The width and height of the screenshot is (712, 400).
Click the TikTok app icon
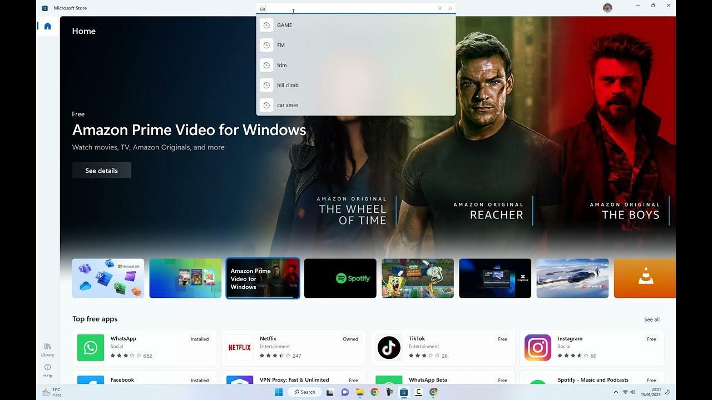(389, 348)
